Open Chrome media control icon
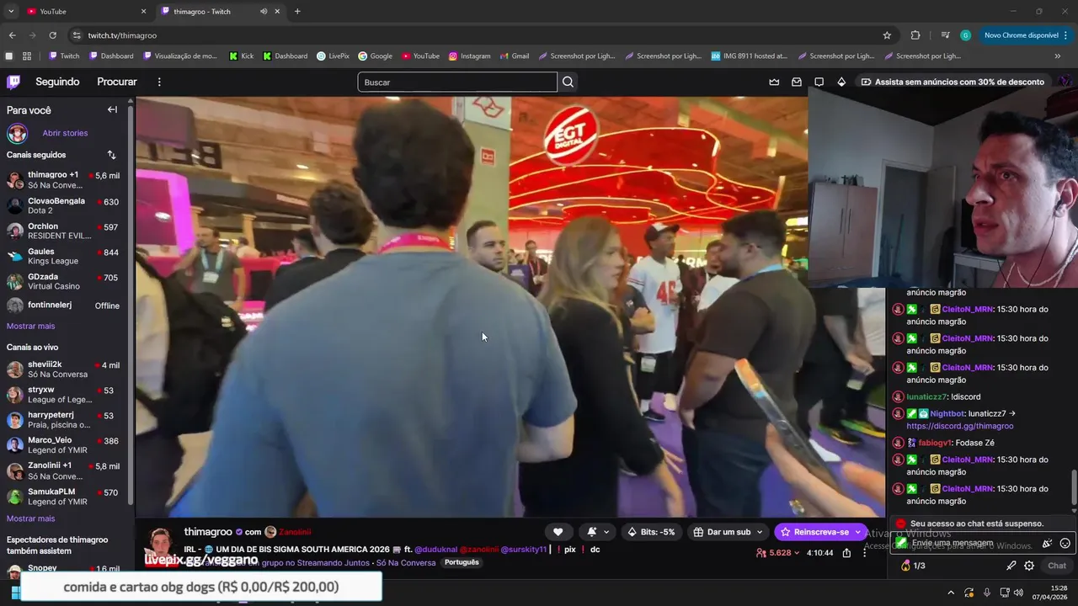 click(946, 35)
